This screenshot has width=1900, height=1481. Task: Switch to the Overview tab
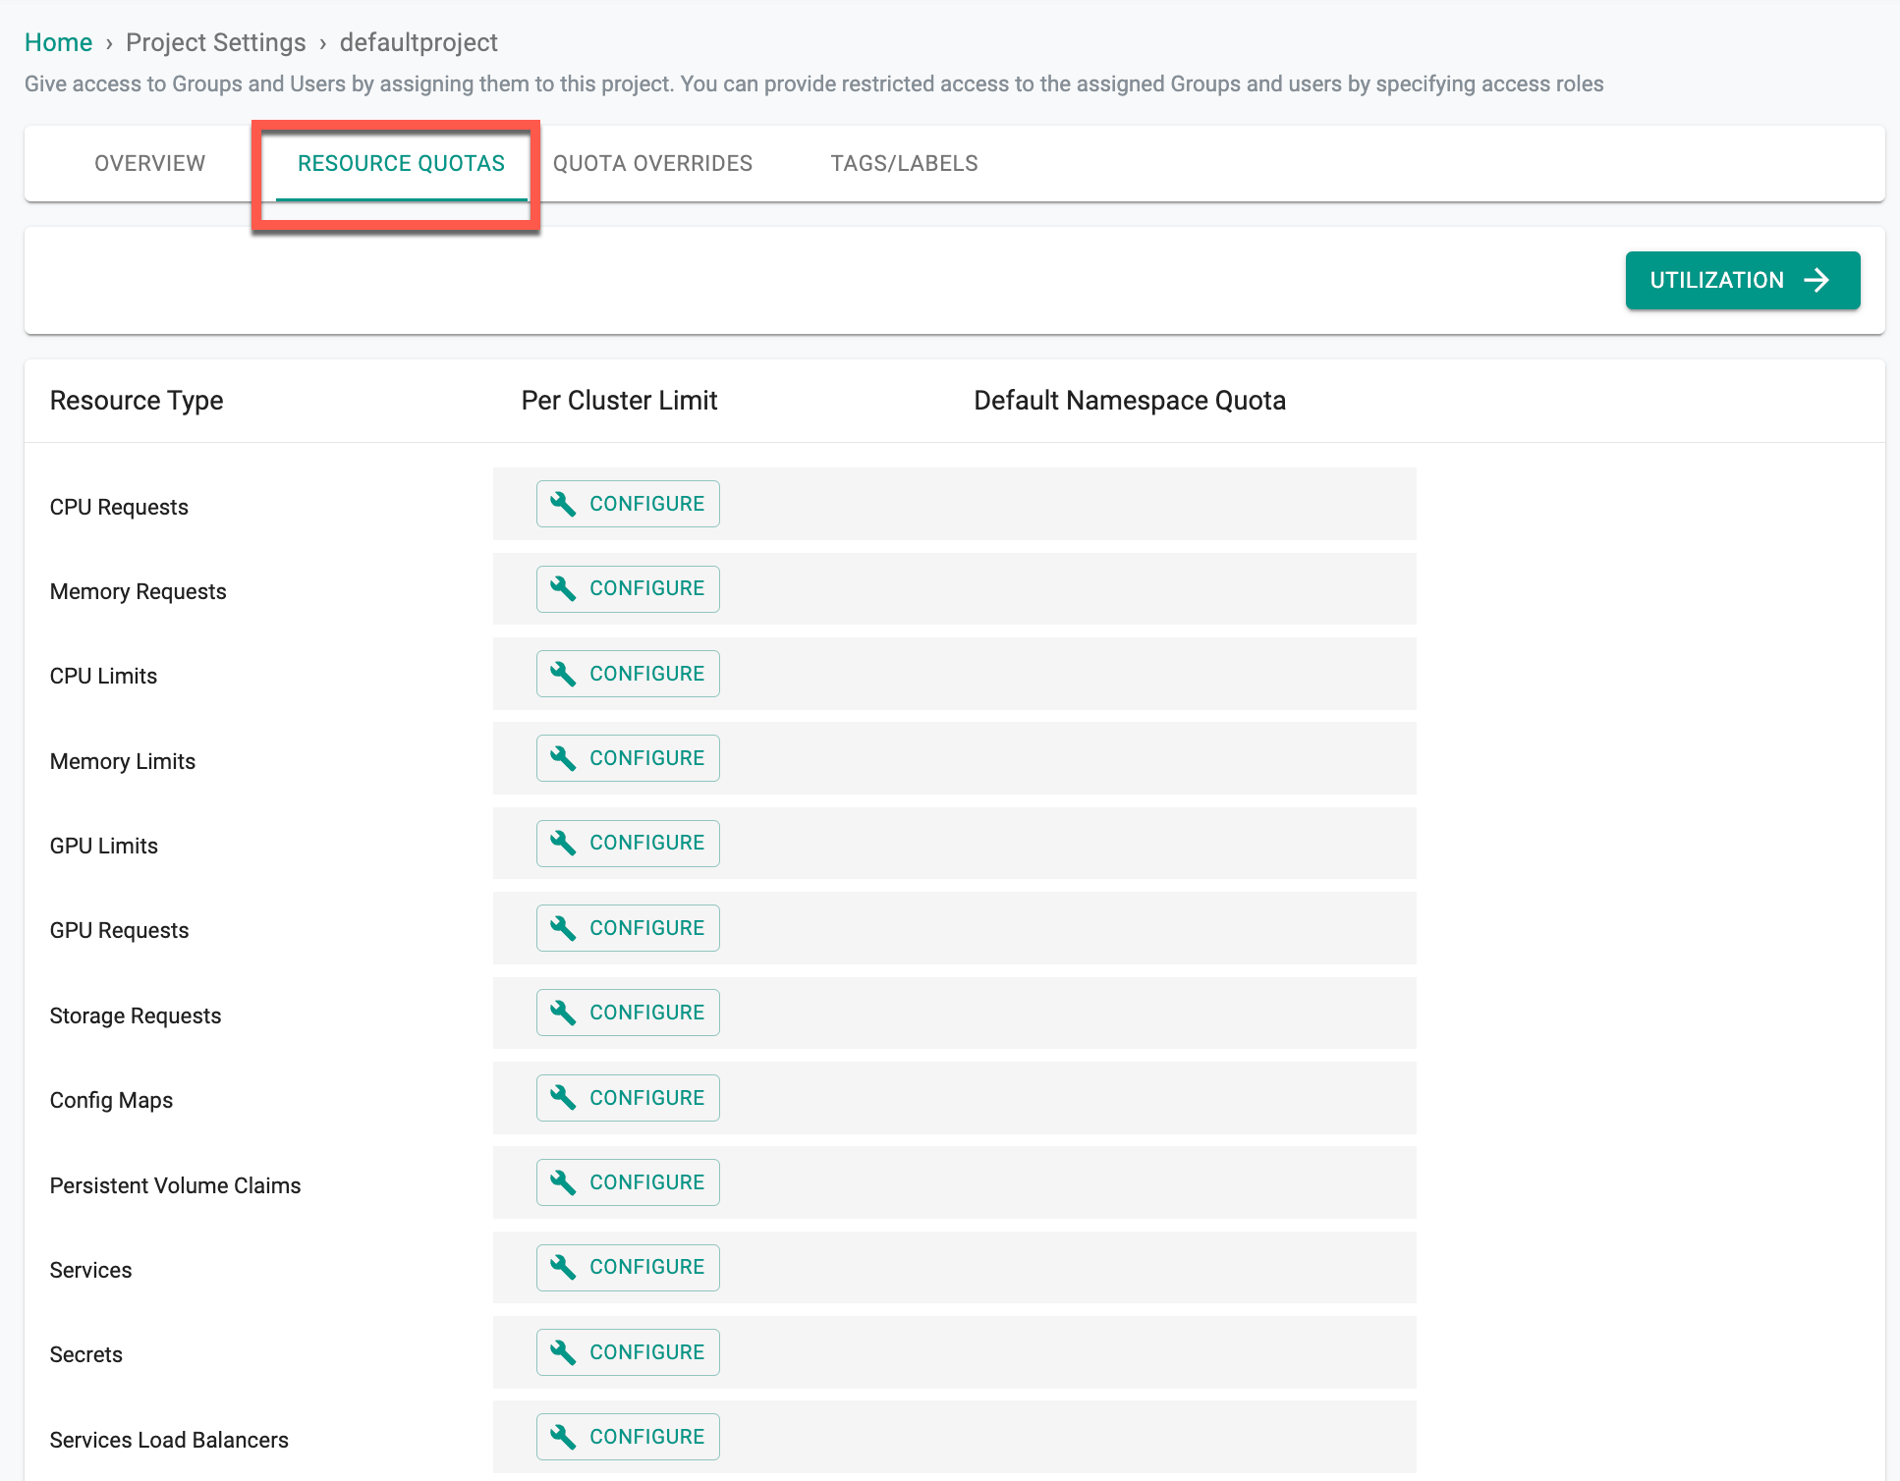[151, 163]
